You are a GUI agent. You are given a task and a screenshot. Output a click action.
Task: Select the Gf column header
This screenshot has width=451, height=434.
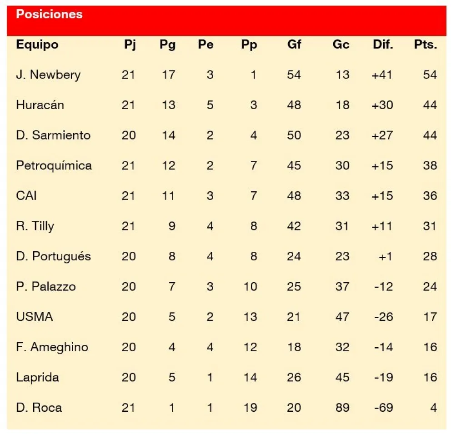click(294, 45)
